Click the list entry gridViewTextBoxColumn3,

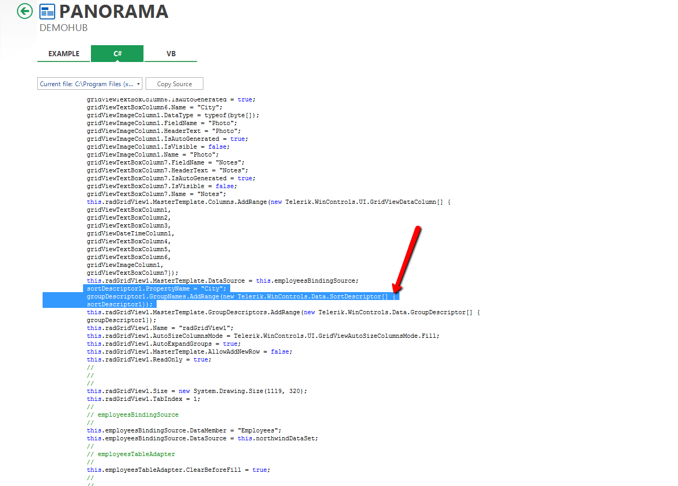pos(129,225)
